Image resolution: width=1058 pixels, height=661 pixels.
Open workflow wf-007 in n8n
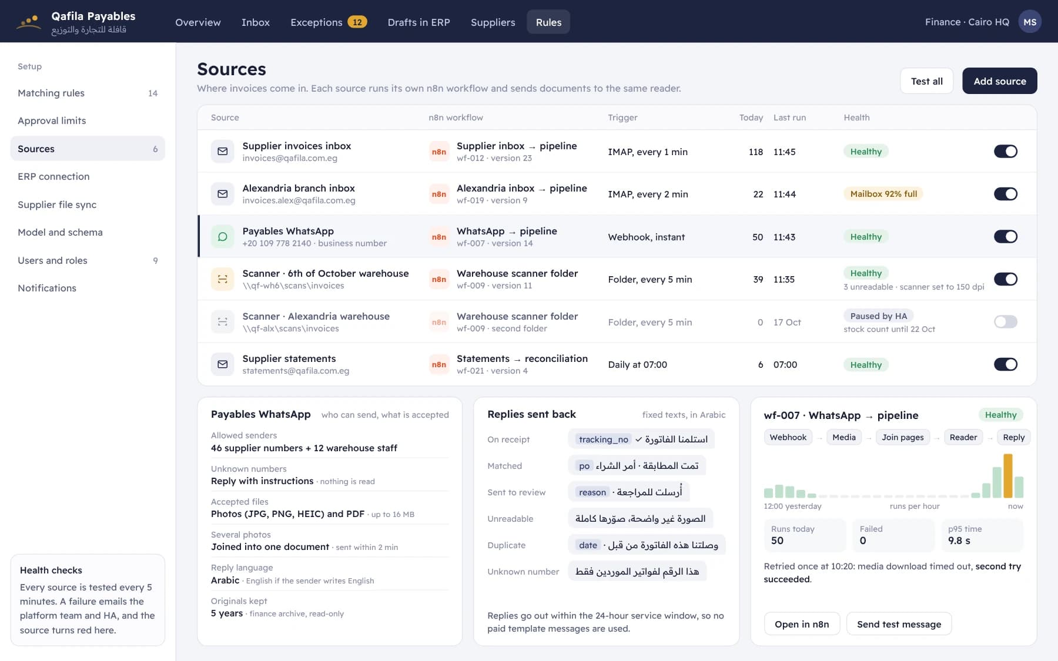pos(802,624)
